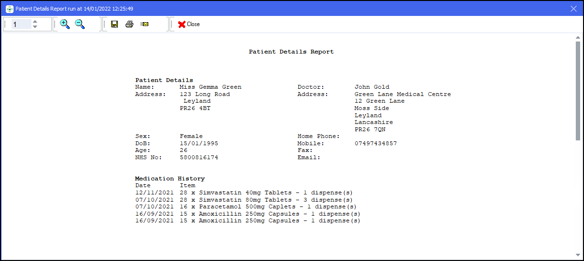584x261 pixels.
Task: Click the zoom in magnifier icon
Action: 65,24
